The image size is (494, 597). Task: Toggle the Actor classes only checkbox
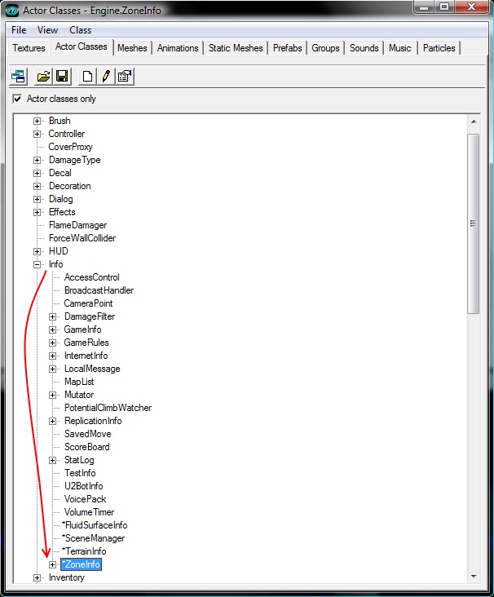(17, 99)
